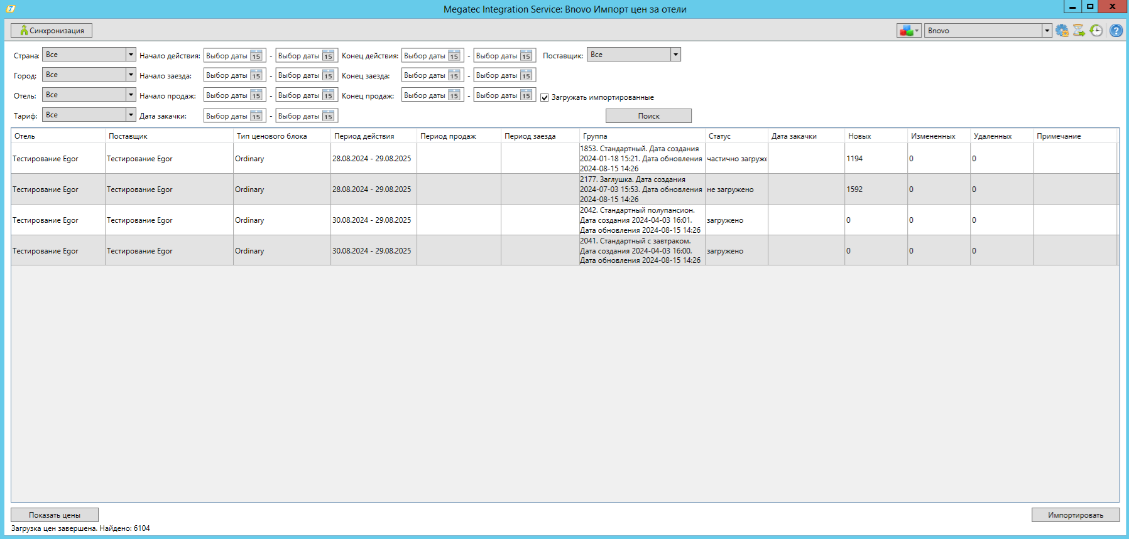Open calendar for Начало заезда to-date
Viewport: 1129px width, 539px height.
point(328,75)
